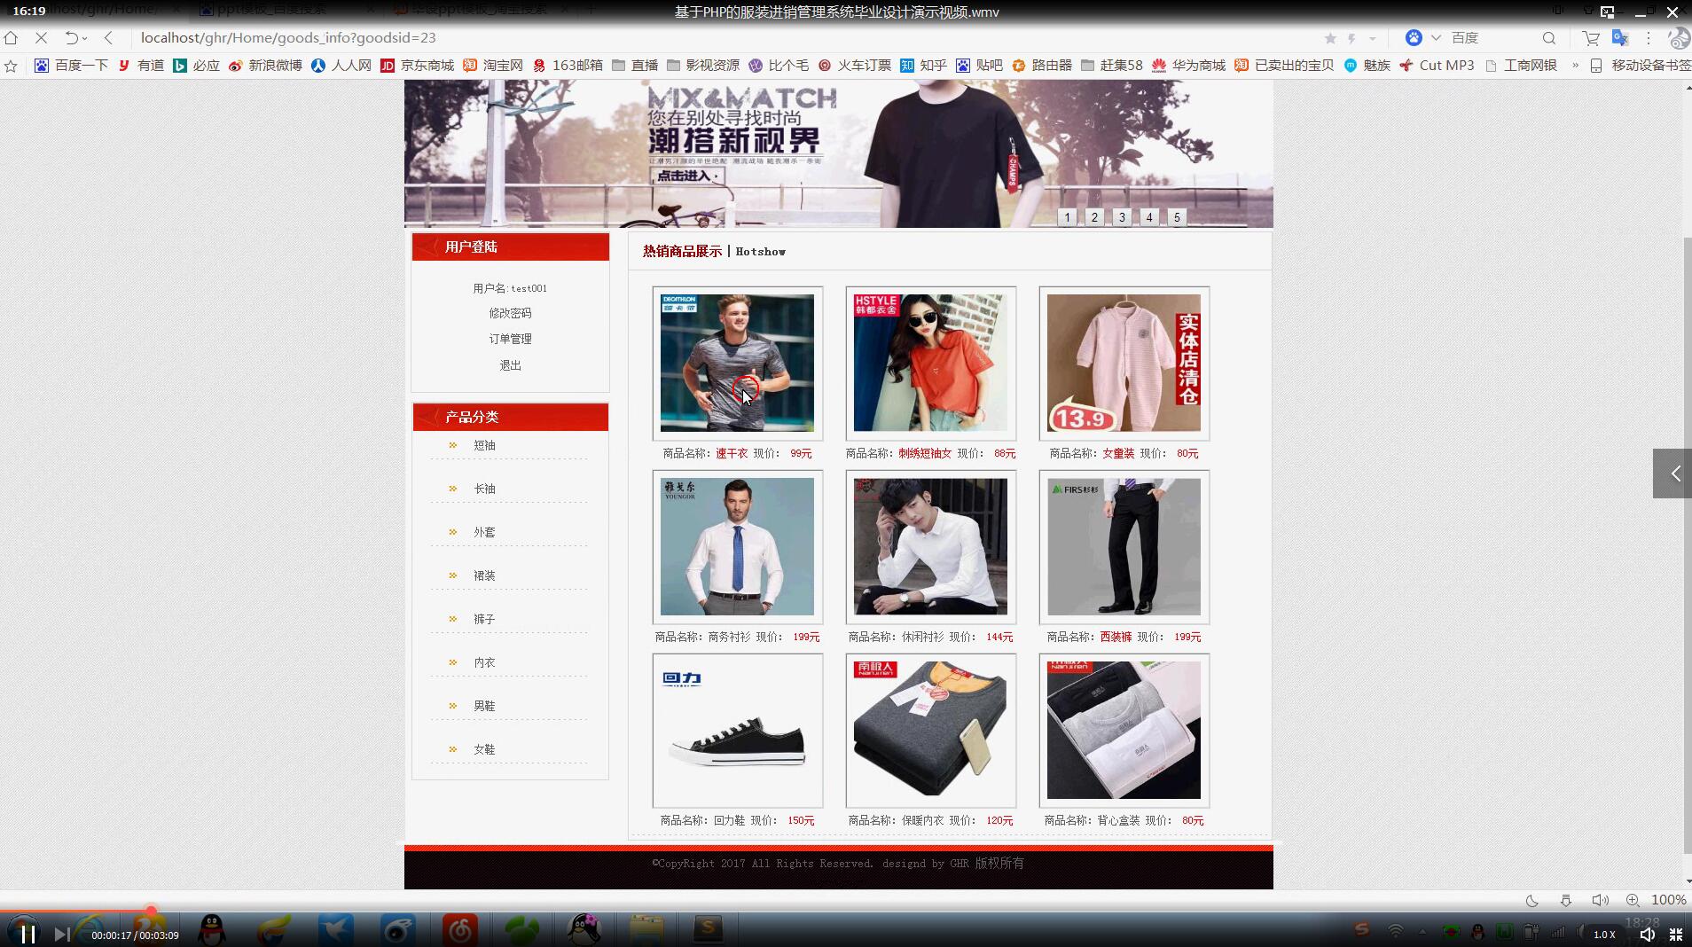
Task: Select the 短袖 product category
Action: click(484, 445)
